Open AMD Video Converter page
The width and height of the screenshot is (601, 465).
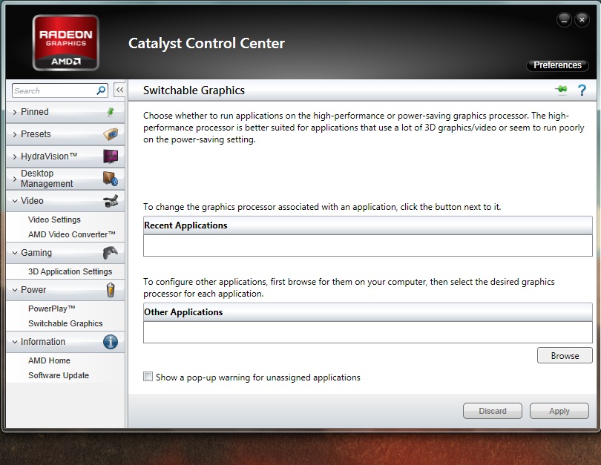point(72,234)
